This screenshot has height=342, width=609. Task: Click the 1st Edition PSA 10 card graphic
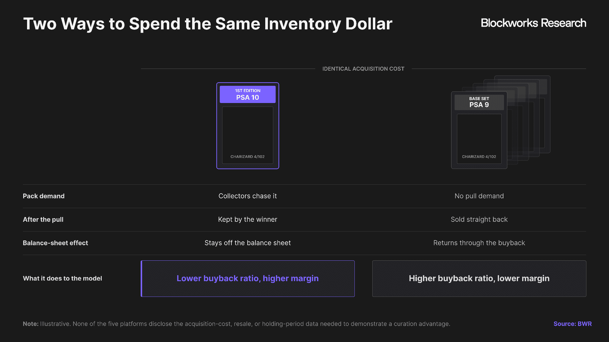(x=247, y=126)
